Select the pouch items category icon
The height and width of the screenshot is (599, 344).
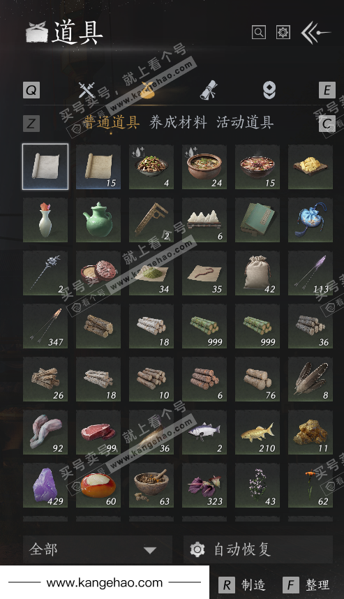pyautogui.click(x=148, y=91)
